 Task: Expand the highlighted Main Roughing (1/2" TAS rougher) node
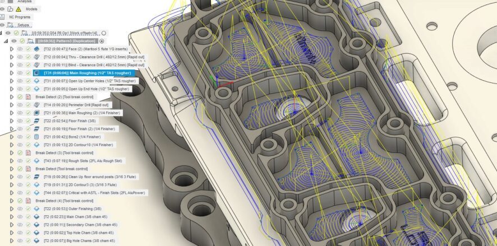point(12,73)
